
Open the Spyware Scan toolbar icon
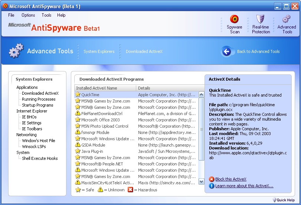pos(234,19)
